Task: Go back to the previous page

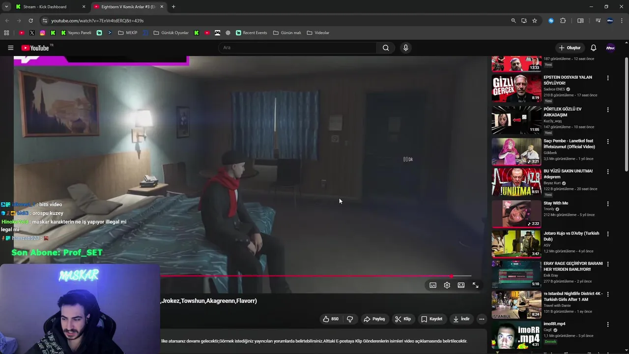Action: pyautogui.click(x=7, y=21)
